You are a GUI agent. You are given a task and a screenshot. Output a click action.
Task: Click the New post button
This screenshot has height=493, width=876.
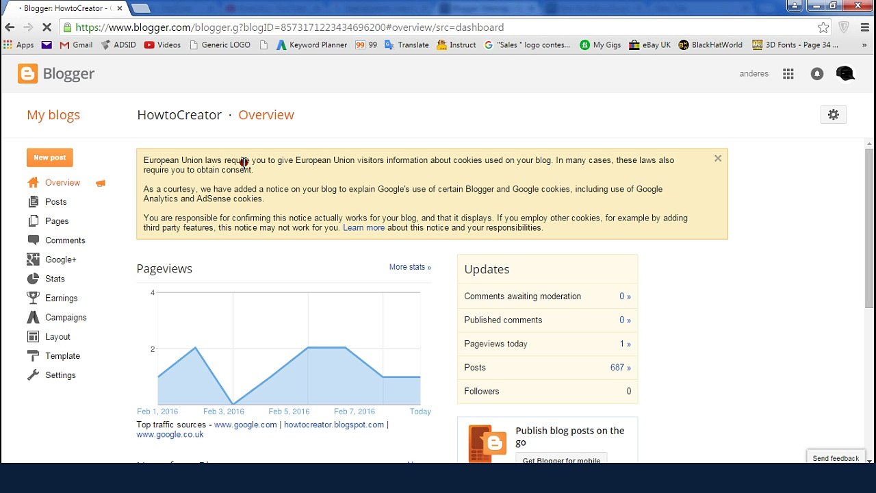click(50, 157)
